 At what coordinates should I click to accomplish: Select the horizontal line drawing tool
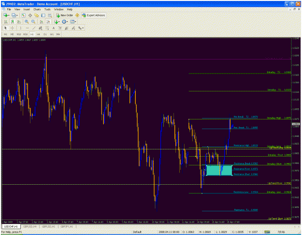[27, 28]
